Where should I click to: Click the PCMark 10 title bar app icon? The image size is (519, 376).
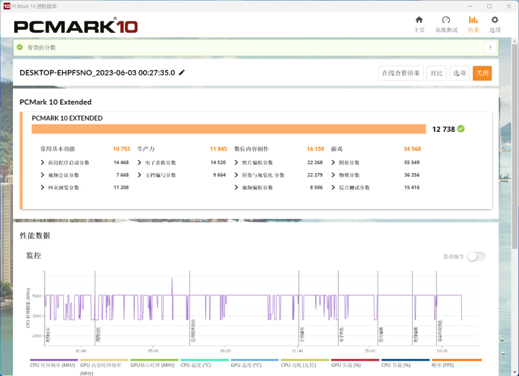pos(7,6)
